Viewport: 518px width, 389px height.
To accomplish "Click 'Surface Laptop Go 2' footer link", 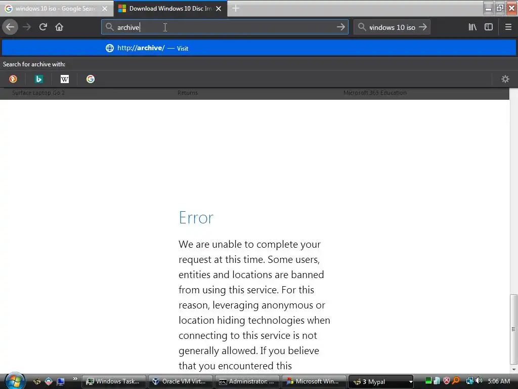I will [x=38, y=93].
